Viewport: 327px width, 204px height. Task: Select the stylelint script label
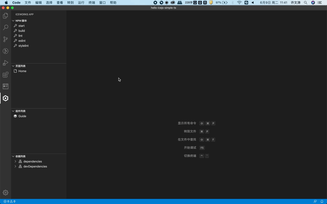(x=24, y=46)
